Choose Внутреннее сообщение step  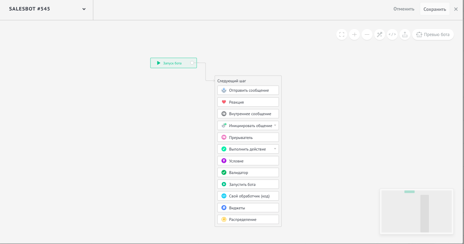pos(248,114)
